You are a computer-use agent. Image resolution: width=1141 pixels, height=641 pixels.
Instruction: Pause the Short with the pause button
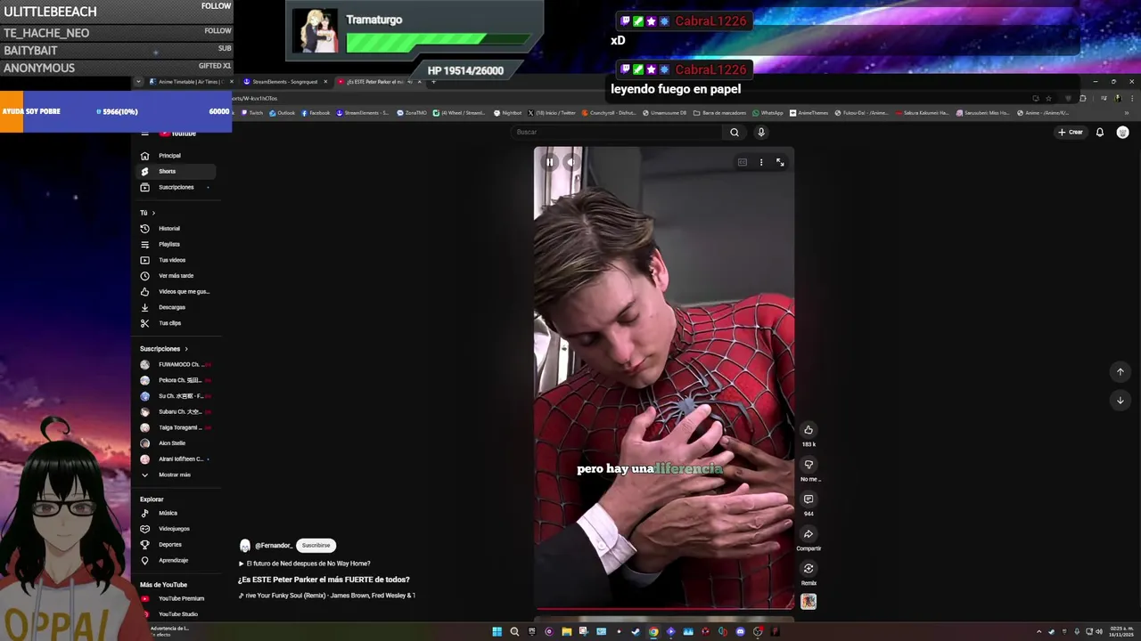549,162
